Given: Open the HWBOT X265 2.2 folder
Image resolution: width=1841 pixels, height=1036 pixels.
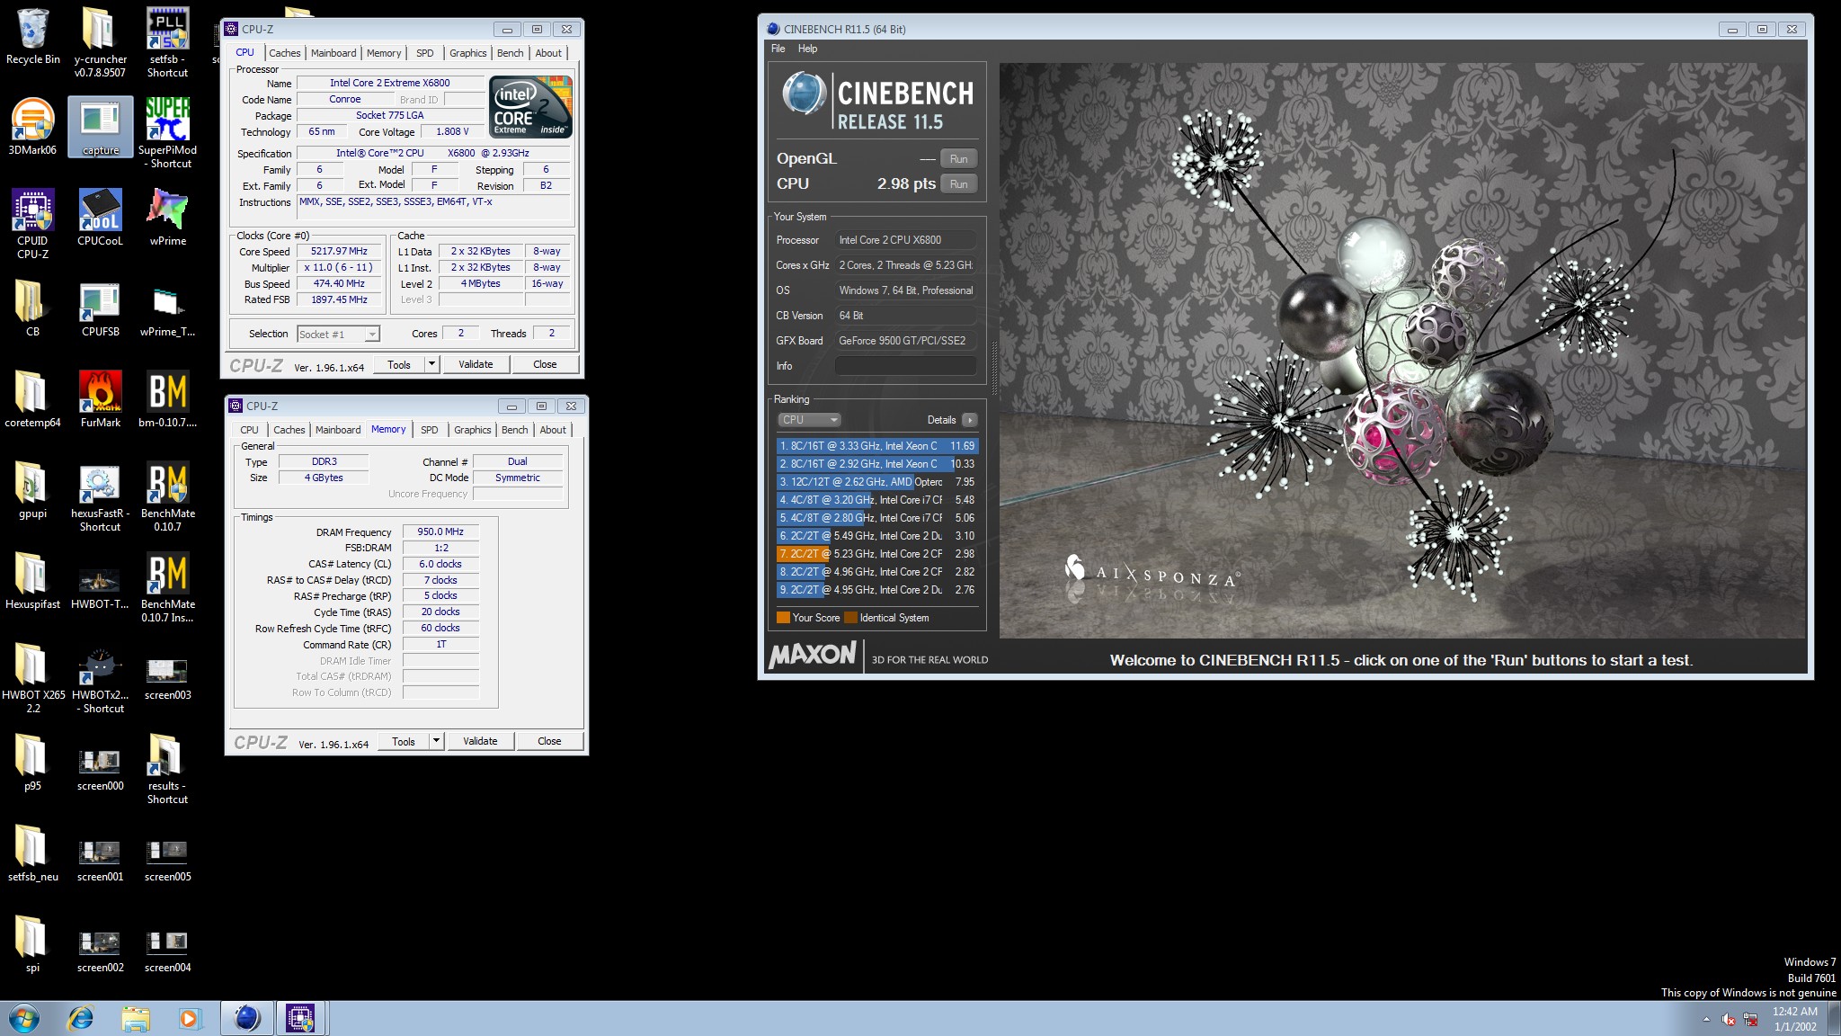Looking at the screenshot, I should (x=32, y=677).
